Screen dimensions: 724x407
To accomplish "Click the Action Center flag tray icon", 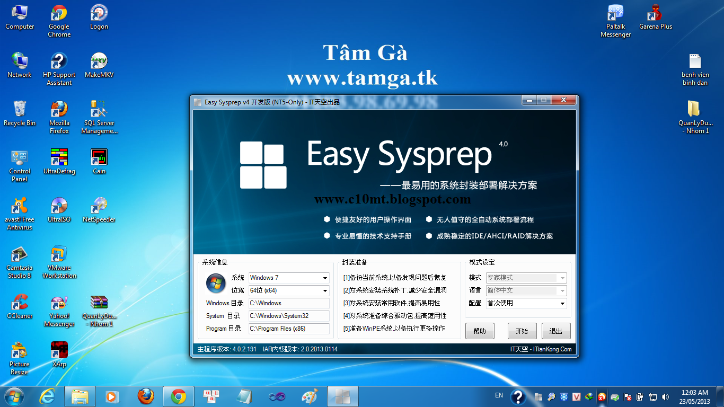I will (x=627, y=397).
